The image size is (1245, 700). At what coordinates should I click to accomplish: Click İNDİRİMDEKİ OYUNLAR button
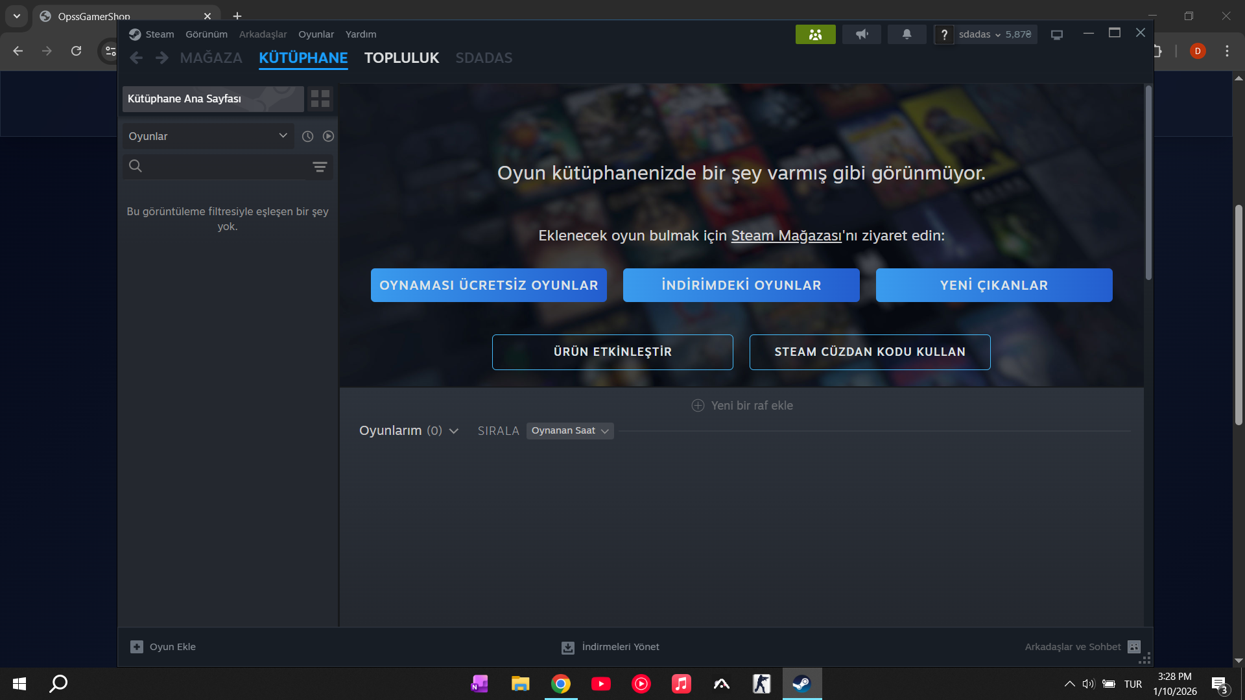741,285
